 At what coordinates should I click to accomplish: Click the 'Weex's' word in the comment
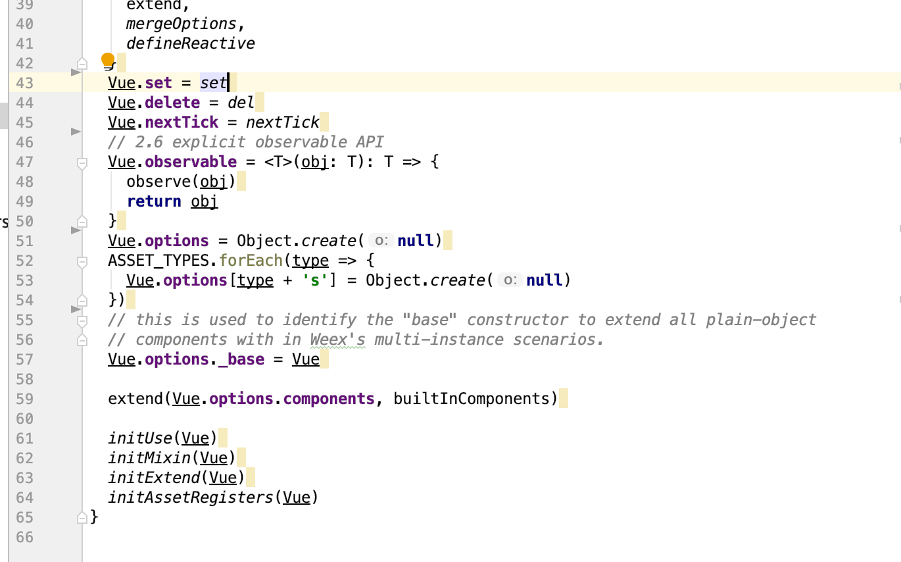point(337,340)
